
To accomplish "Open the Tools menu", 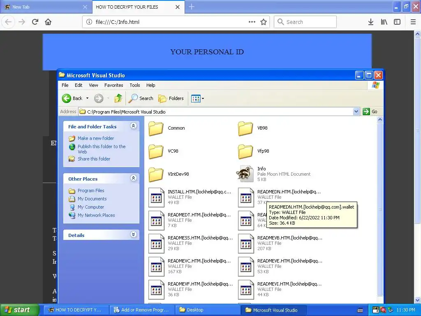I will pyautogui.click(x=135, y=85).
